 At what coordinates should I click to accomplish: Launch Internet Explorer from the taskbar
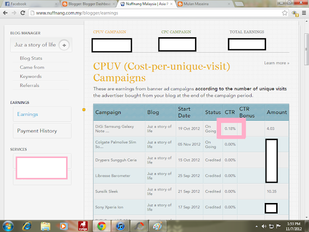pos(27,226)
